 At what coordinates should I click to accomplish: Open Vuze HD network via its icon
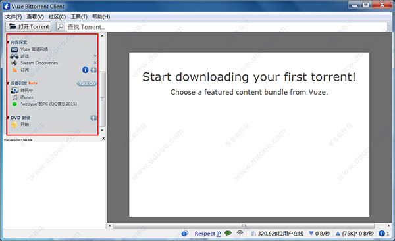coord(14,49)
